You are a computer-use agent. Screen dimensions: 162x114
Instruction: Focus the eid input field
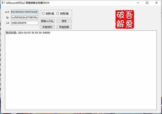tap(25, 12)
